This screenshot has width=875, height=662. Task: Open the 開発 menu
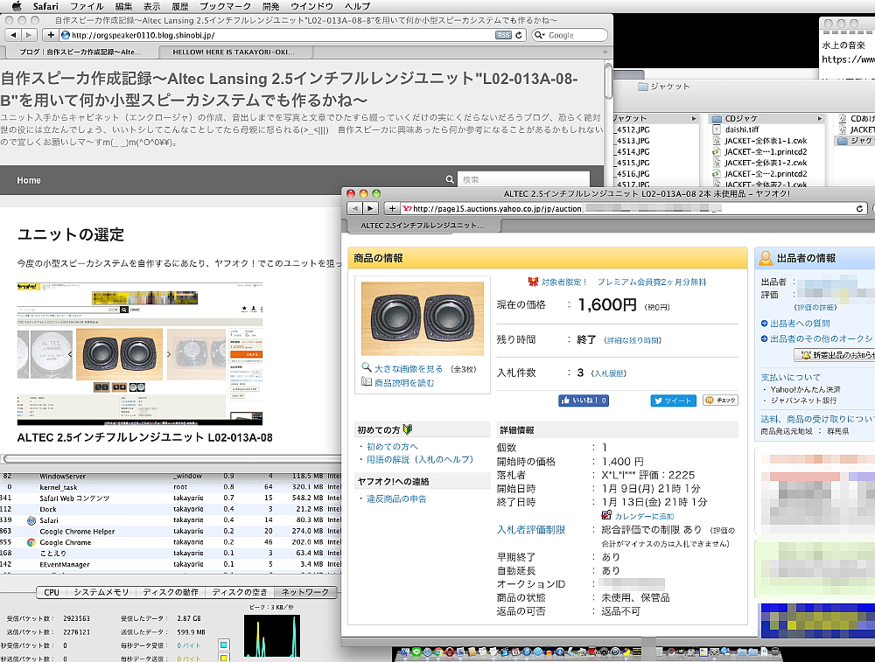(x=270, y=6)
